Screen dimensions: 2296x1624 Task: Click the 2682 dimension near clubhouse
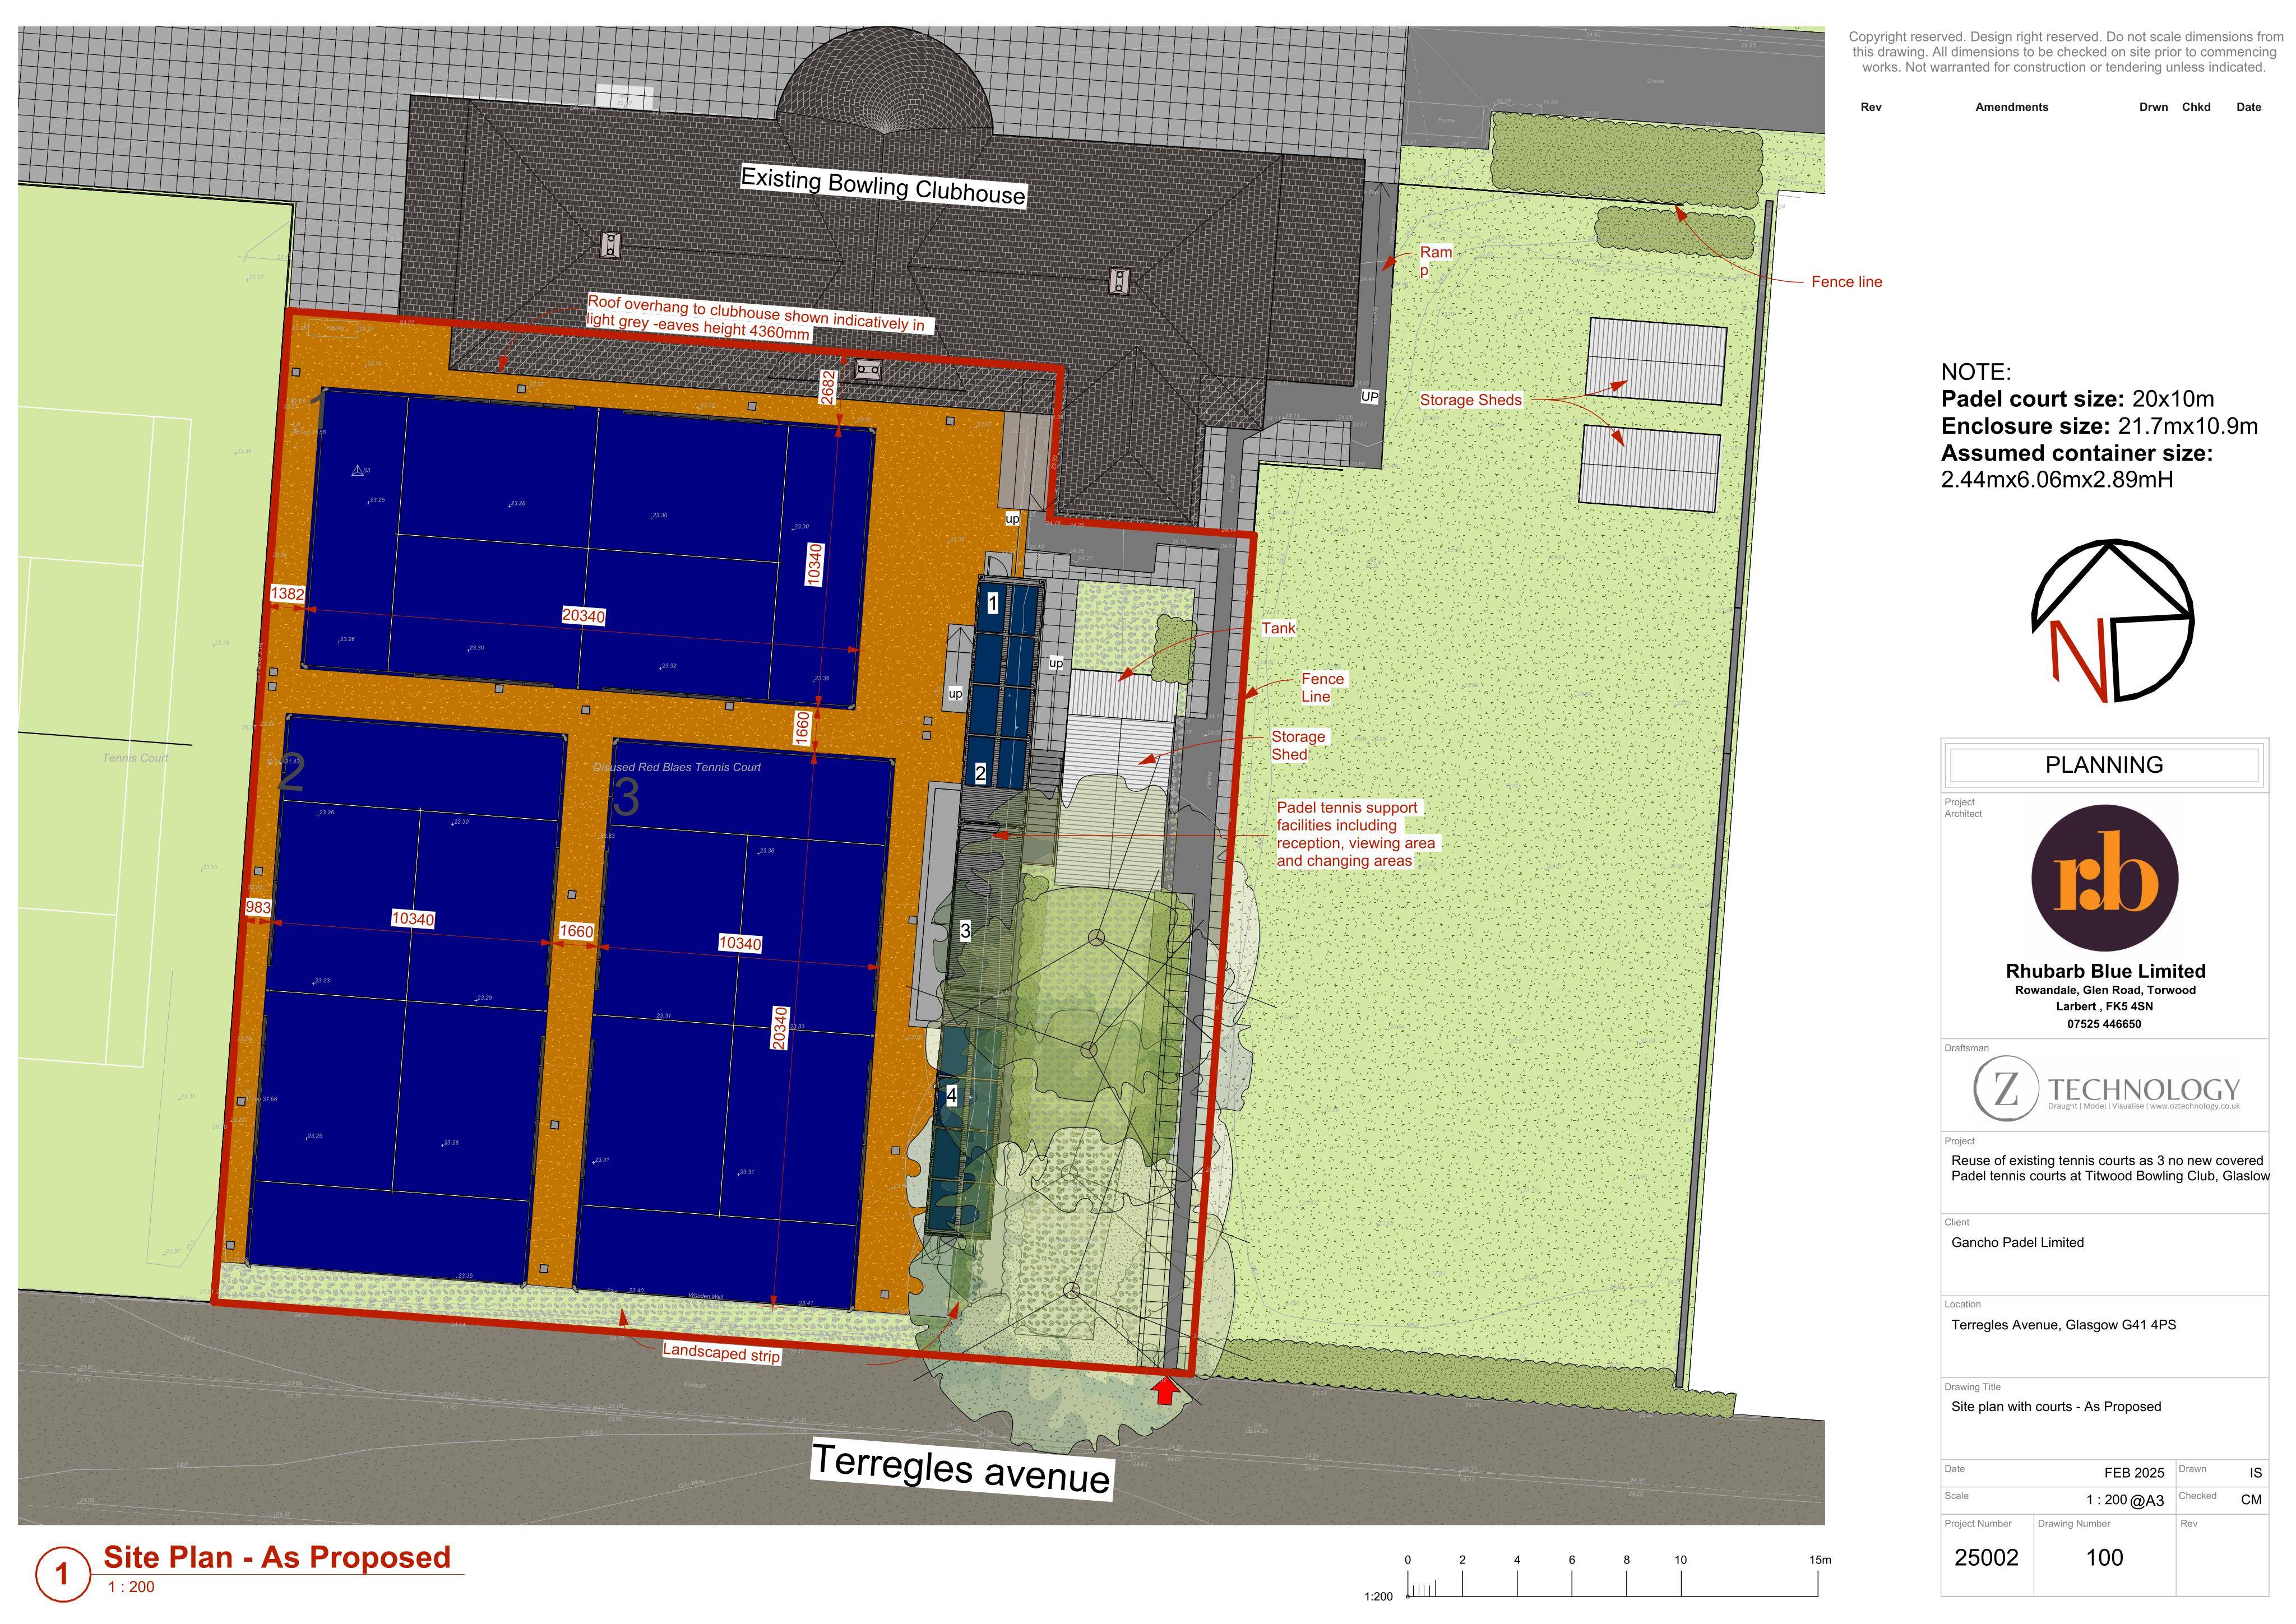[x=827, y=387]
